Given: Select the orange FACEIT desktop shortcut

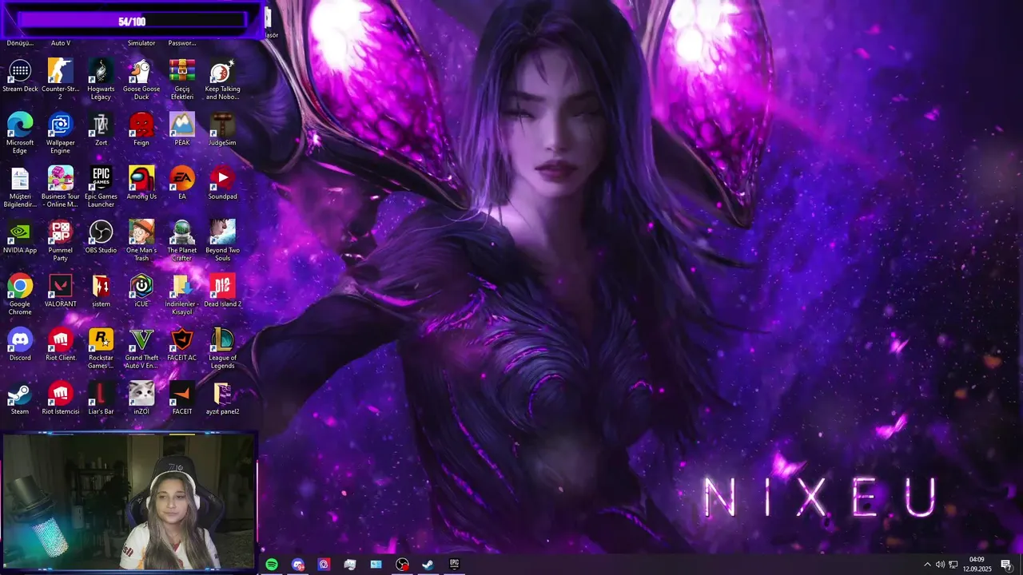Looking at the screenshot, I should (182, 397).
